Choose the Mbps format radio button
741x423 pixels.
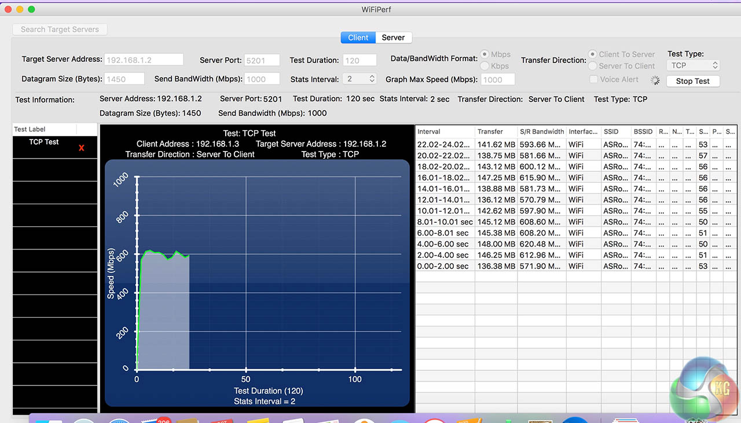(x=486, y=54)
